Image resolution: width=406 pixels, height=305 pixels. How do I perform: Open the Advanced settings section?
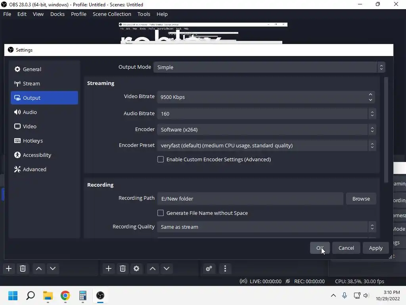(x=44, y=169)
